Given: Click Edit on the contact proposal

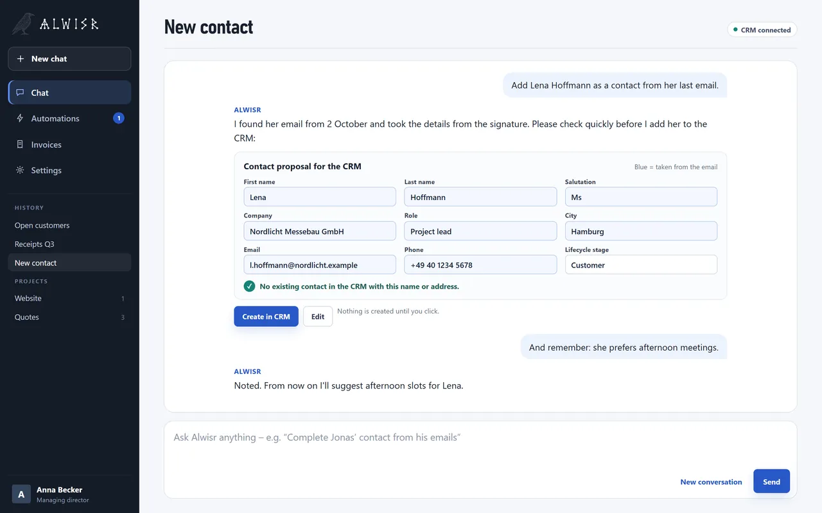Looking at the screenshot, I should coord(318,316).
